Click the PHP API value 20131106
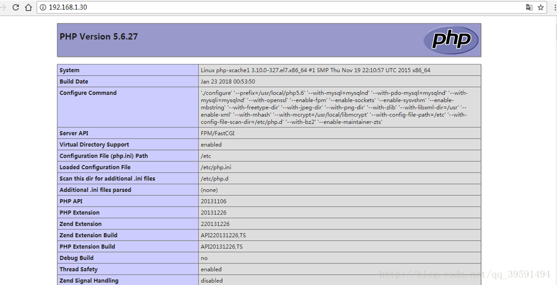Viewport: 557px width, 285px height. [x=213, y=201]
